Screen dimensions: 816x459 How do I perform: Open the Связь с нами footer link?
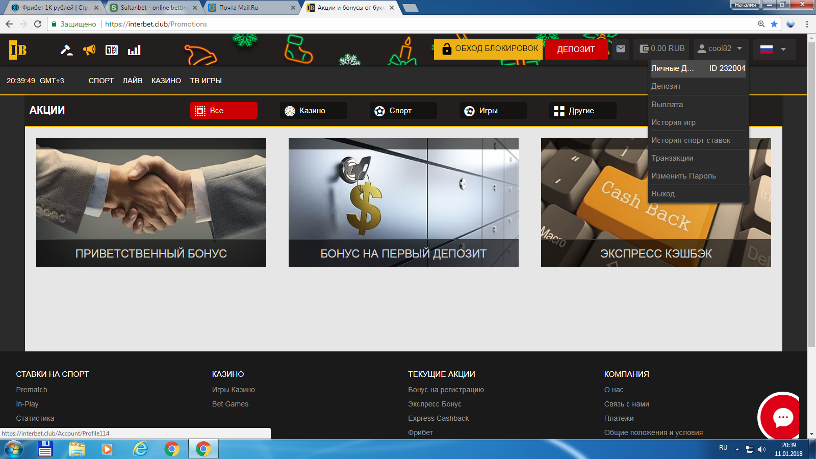[x=627, y=404]
